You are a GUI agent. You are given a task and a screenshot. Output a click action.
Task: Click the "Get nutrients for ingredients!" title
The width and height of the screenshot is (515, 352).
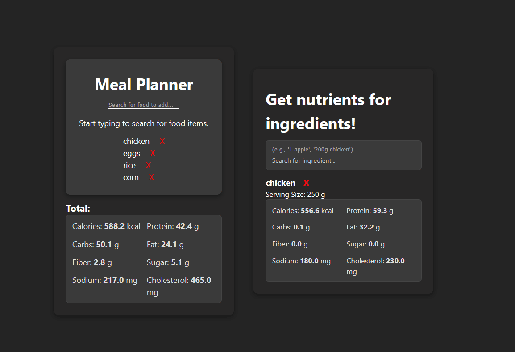[328, 111]
